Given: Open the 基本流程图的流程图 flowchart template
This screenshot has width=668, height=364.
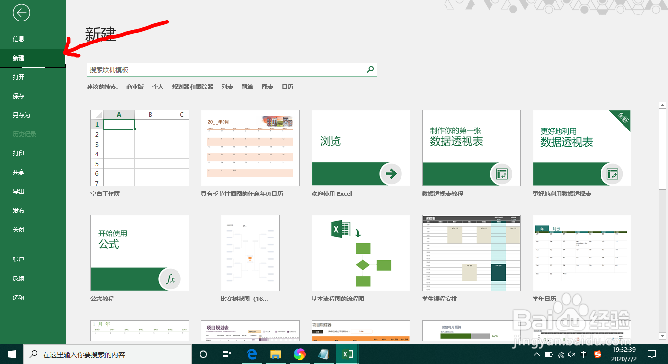Looking at the screenshot, I should point(360,253).
